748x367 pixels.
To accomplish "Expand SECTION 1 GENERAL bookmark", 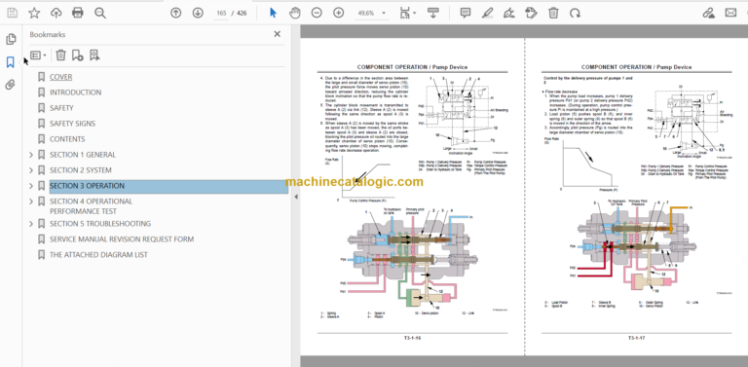I will click(x=31, y=155).
